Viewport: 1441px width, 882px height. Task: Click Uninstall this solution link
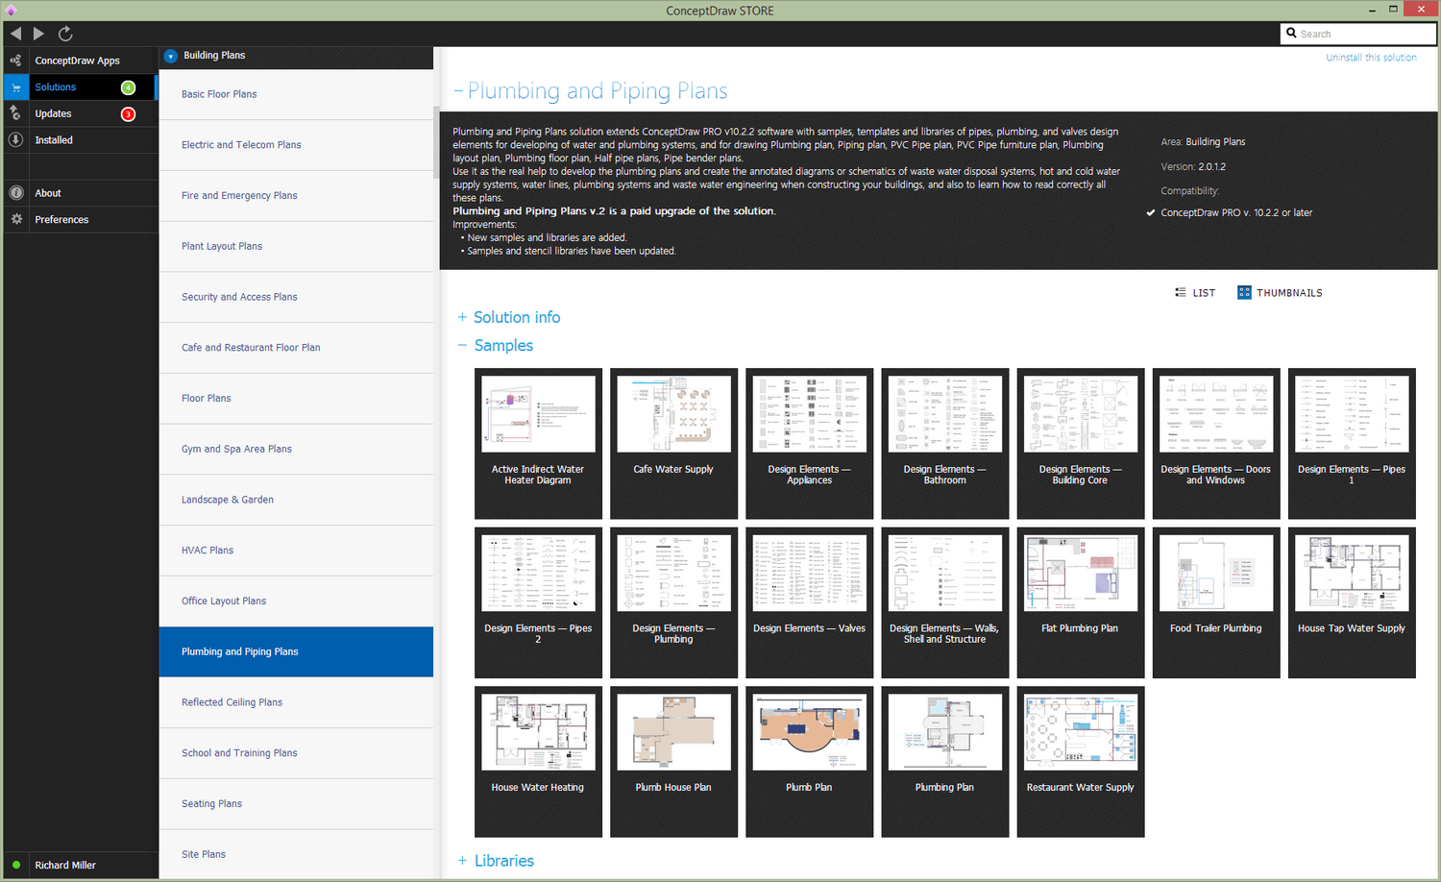[x=1371, y=58]
